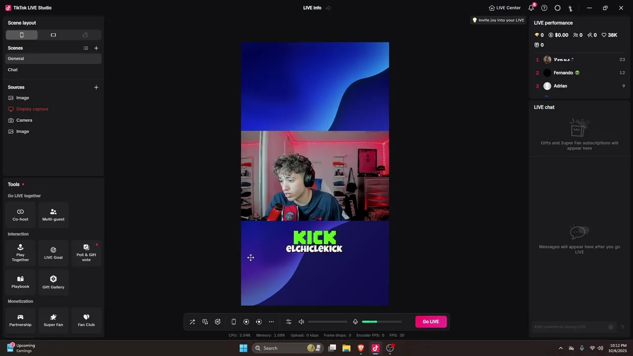
Task: Open the Super Fan tool
Action: 53,320
